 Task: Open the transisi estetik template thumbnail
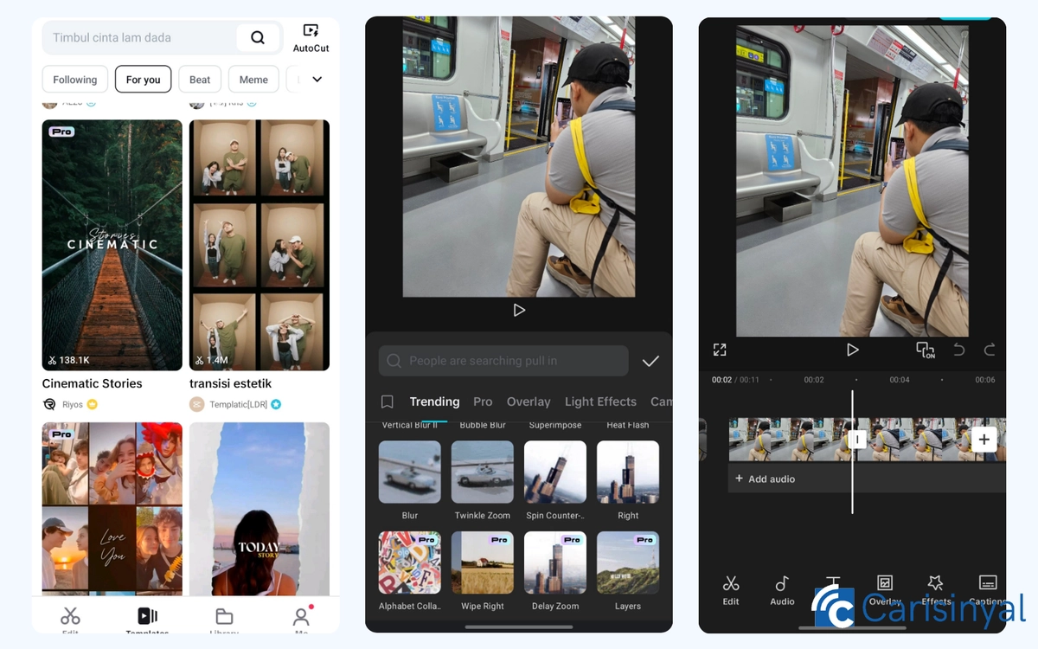(x=259, y=245)
